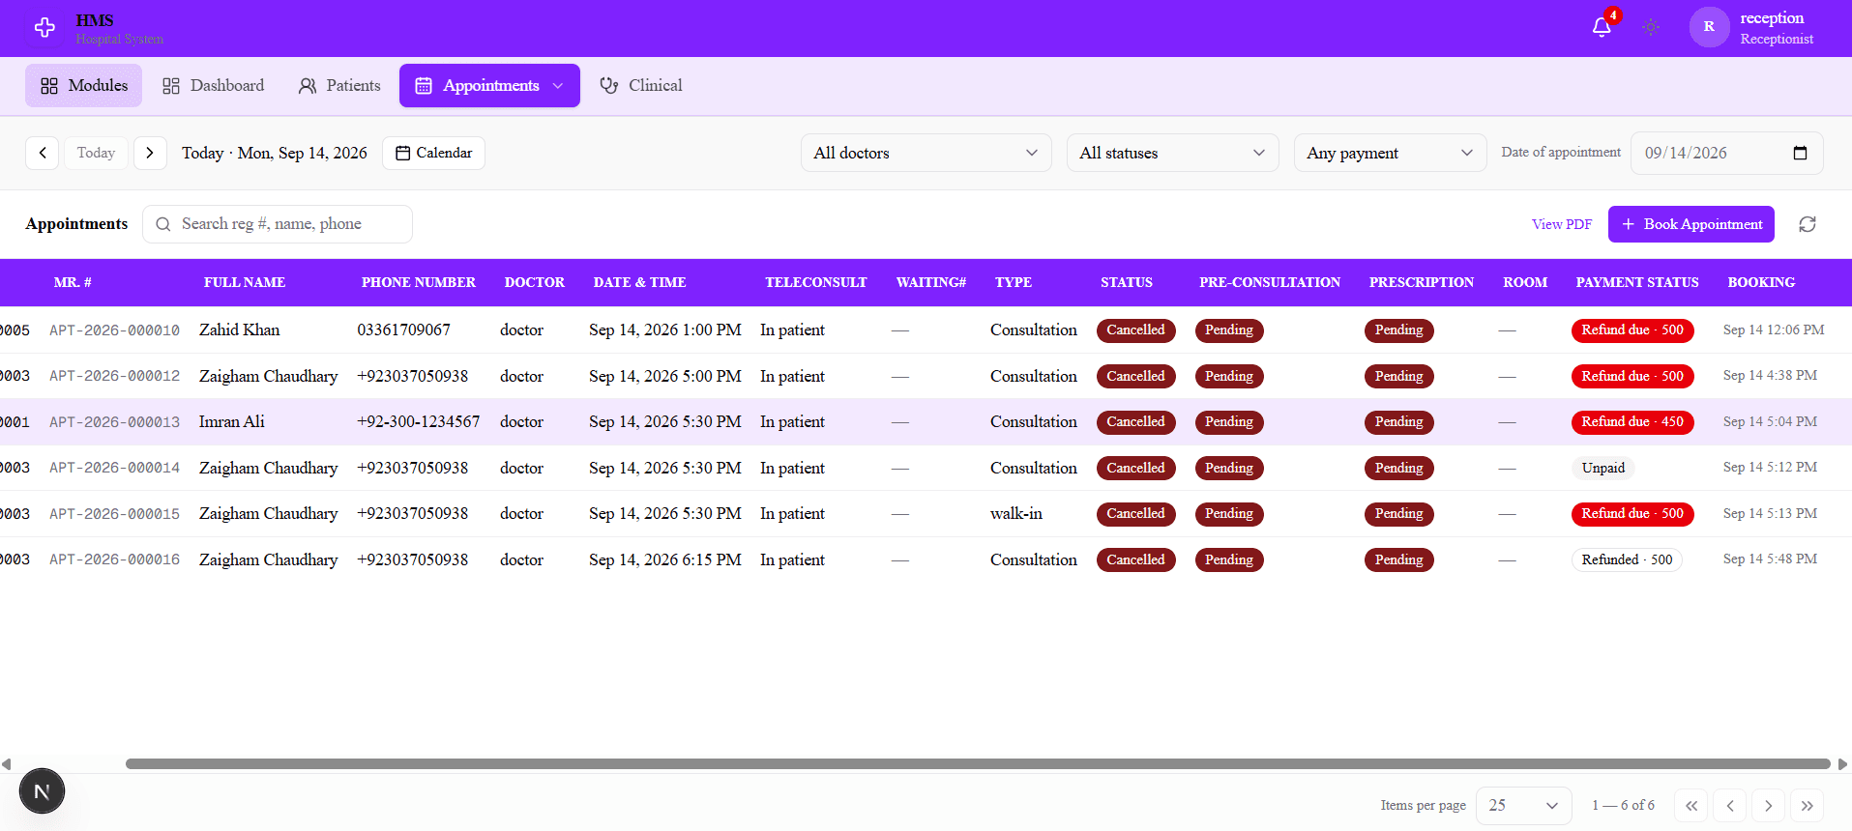Image resolution: width=1852 pixels, height=831 pixels.
Task: Open the reception user avatar
Action: point(1709,27)
